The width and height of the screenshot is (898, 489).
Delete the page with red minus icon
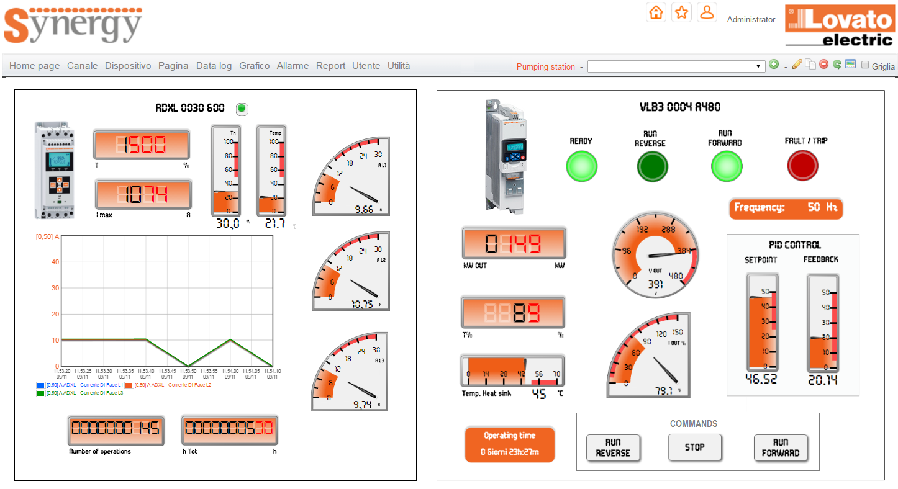(824, 65)
